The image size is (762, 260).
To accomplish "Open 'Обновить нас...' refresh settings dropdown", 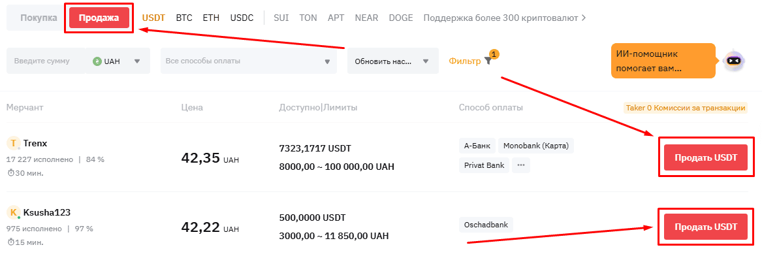I will 392,61.
